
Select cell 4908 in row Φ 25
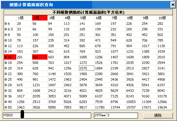tap(165, 79)
